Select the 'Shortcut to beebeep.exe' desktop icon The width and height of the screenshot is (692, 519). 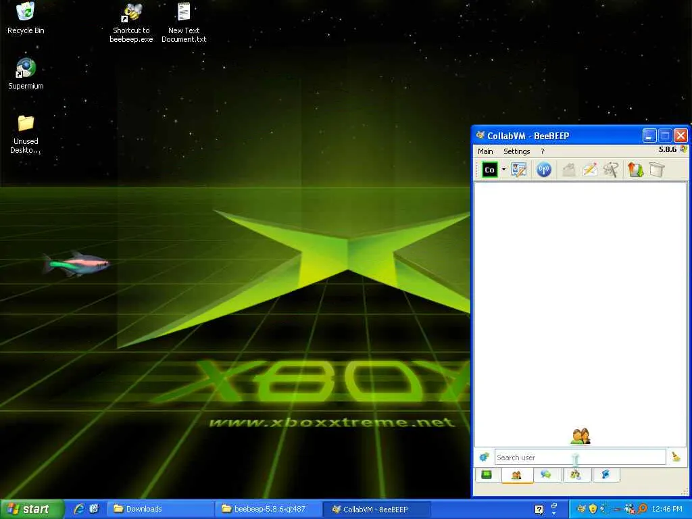[x=131, y=23]
